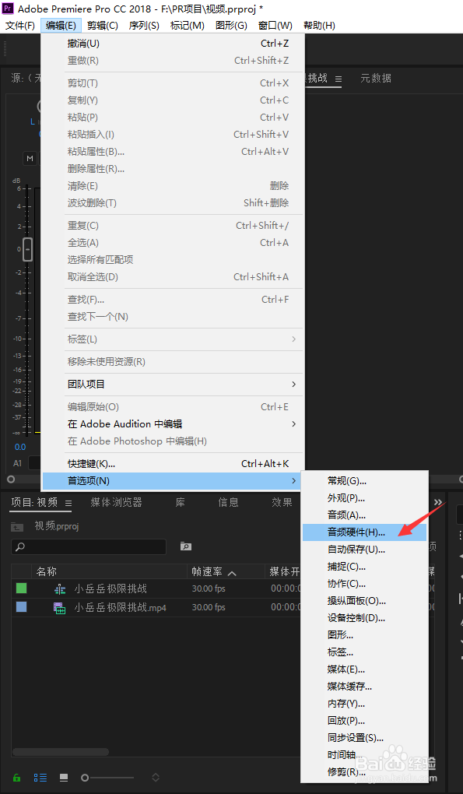Click the find-in-bin folder search icon

(186, 546)
